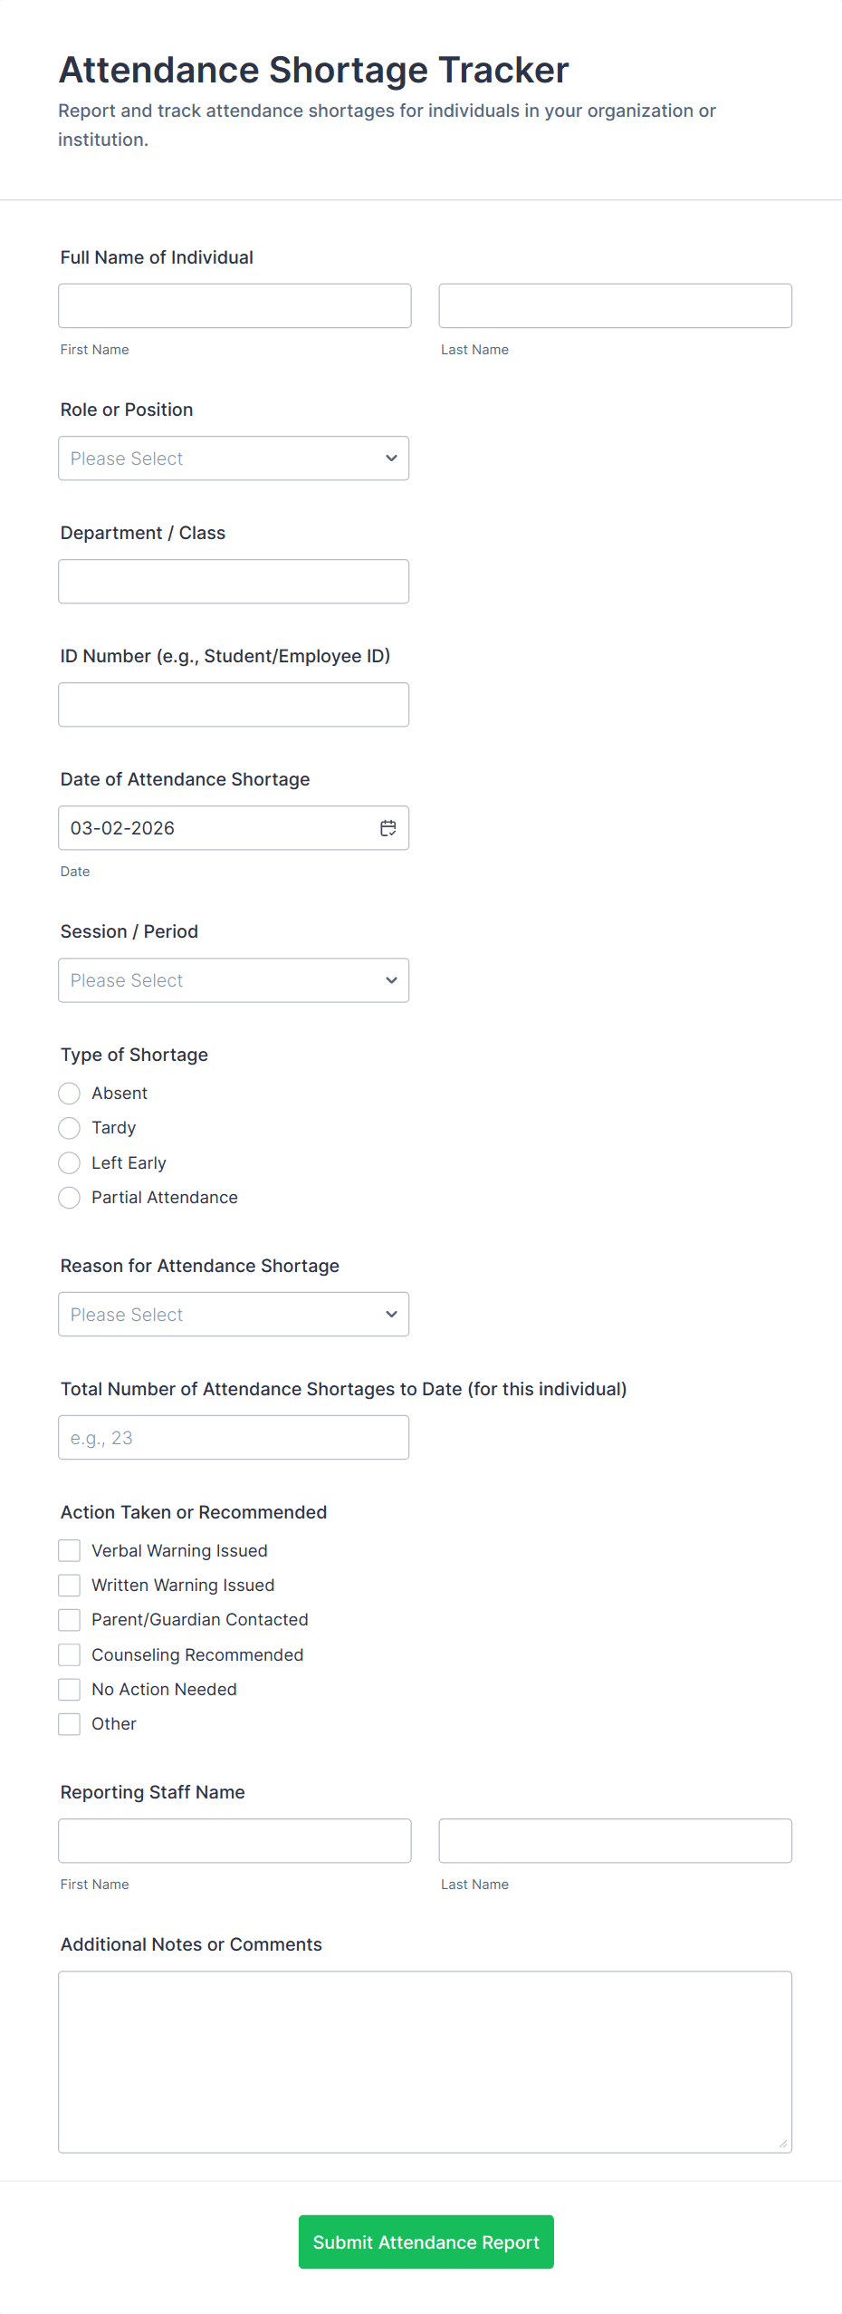
Task: Click the total shortages number field
Action: (234, 1438)
